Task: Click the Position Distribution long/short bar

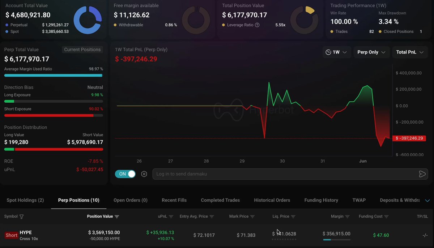Action: click(x=54, y=149)
